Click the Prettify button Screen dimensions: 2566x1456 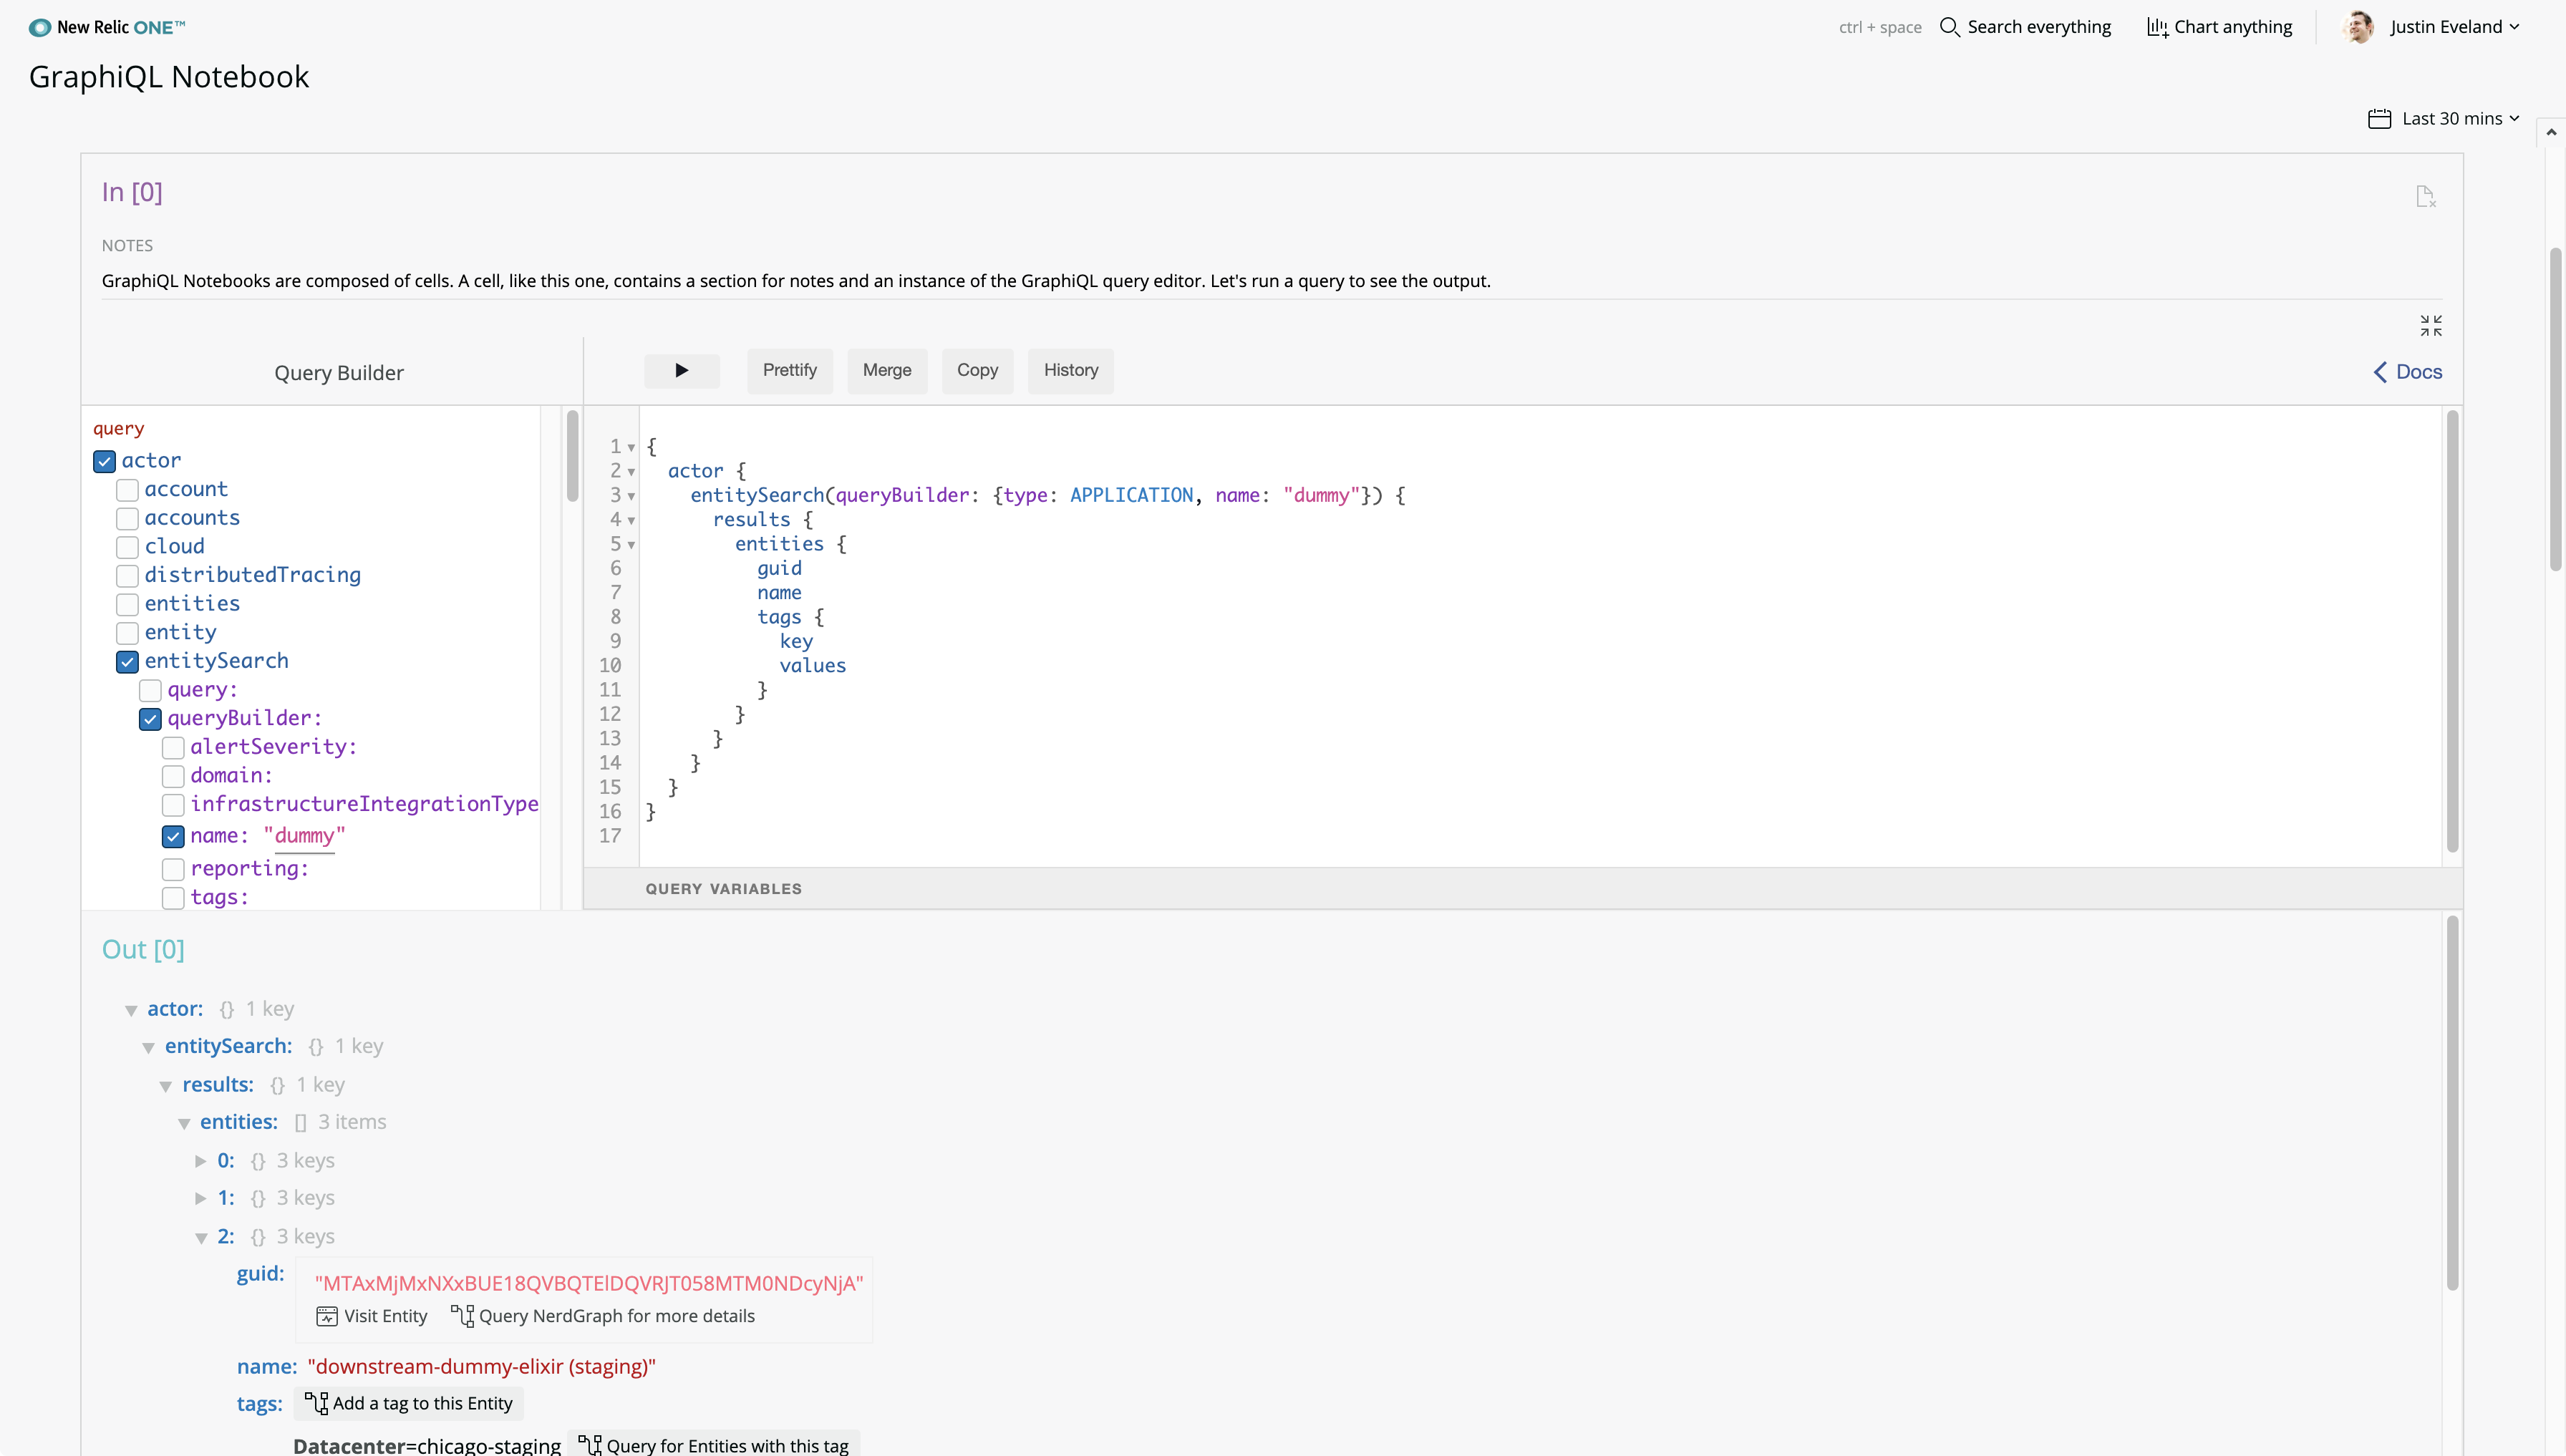click(789, 371)
